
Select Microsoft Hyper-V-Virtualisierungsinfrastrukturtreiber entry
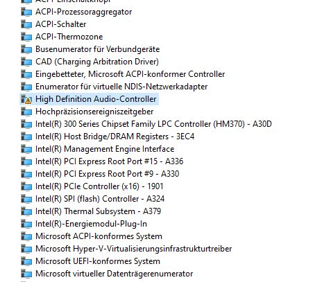133,249
